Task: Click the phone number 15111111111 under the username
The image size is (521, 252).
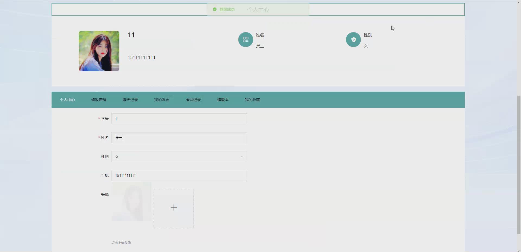Action: (142, 57)
